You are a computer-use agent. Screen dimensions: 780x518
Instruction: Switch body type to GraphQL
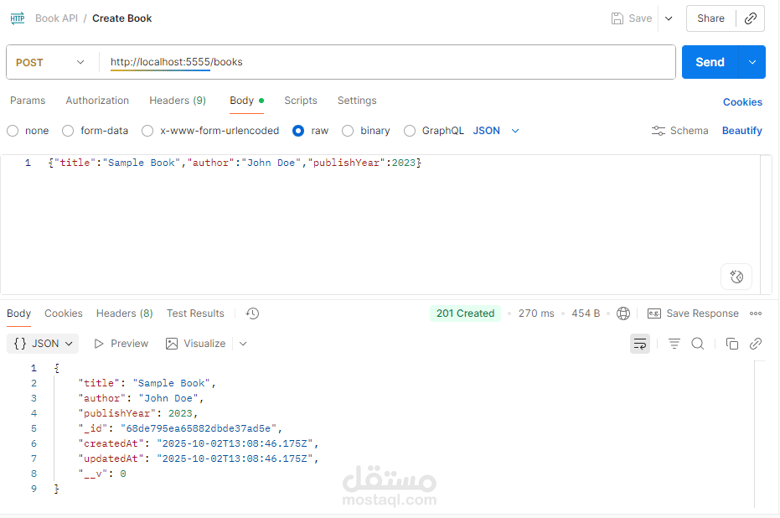click(x=410, y=131)
